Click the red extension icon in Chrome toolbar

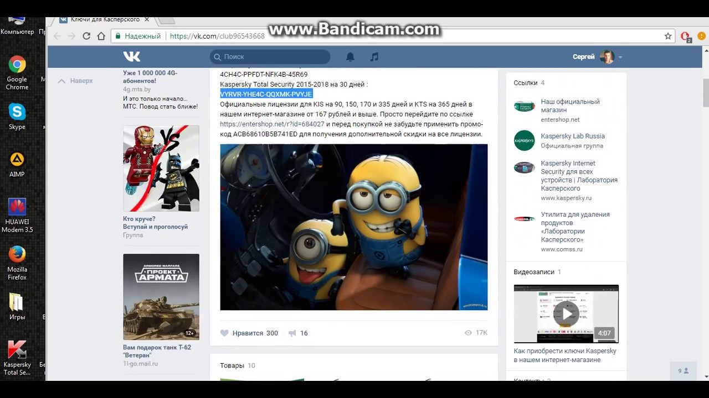(686, 36)
